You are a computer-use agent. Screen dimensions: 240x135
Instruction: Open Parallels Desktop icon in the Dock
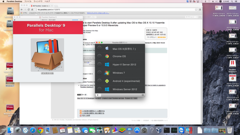189,130
